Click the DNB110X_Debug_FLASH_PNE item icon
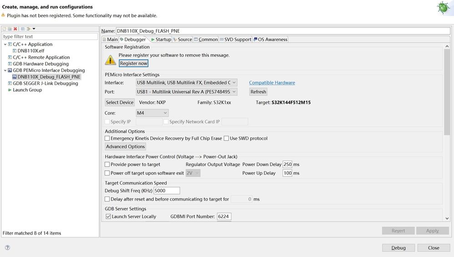This screenshot has height=257, width=454. tap(15, 77)
